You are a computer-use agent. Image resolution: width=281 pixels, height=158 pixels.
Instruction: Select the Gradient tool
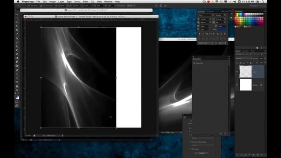coord(17,58)
